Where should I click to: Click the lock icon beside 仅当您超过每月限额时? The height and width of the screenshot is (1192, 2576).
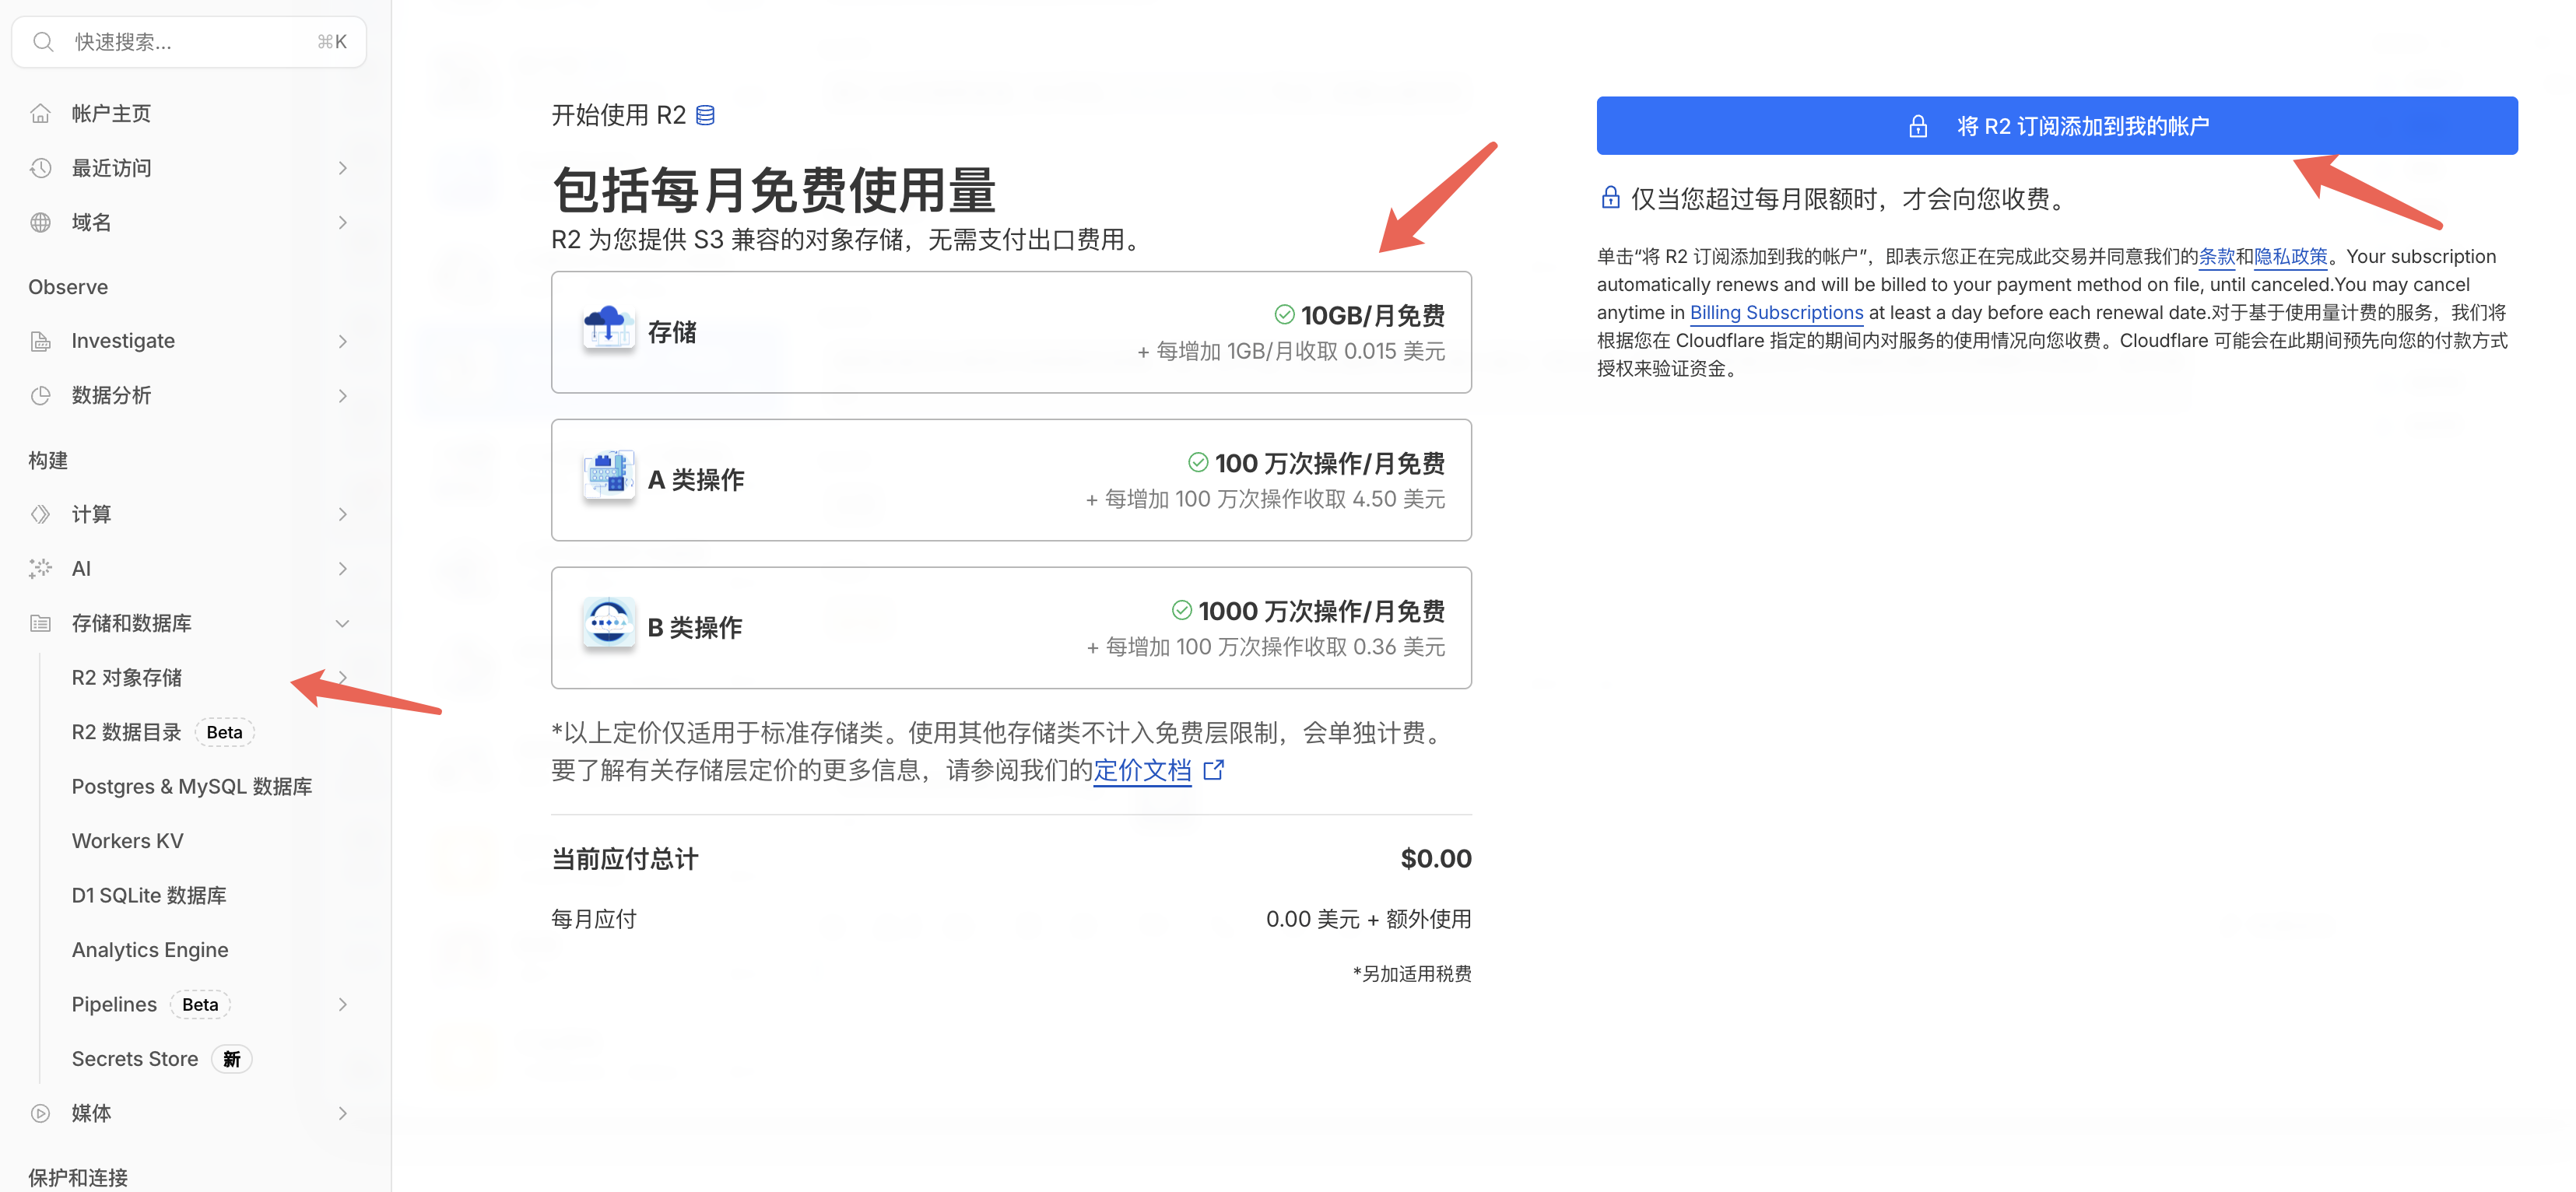[1610, 197]
